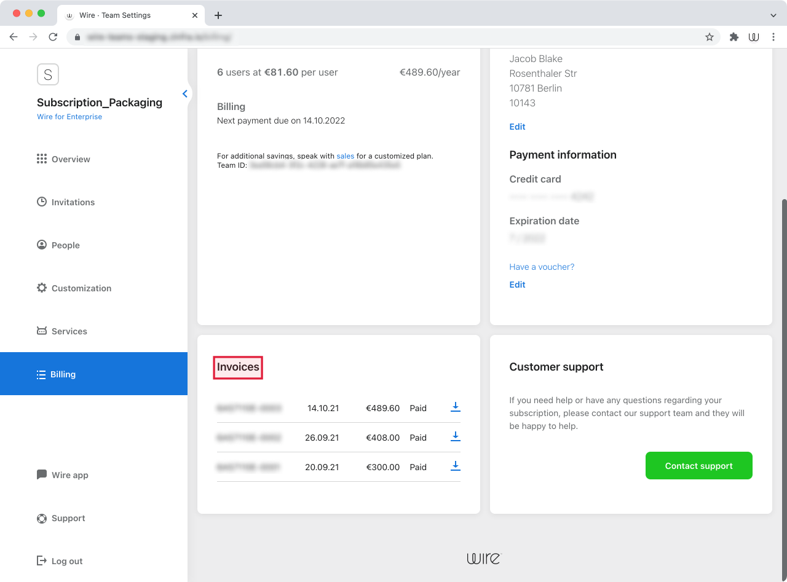Image resolution: width=787 pixels, height=582 pixels.
Task: Open browser extensions puzzle icon
Action: [x=734, y=37]
